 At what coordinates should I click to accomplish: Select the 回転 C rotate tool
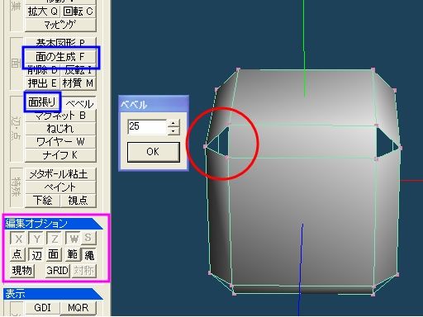(78, 12)
